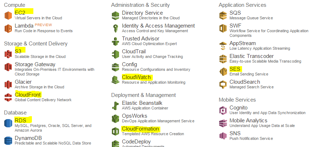Click the Storage Gateway link
Image resolution: width=312 pixels, height=147 pixels.
coord(35,64)
